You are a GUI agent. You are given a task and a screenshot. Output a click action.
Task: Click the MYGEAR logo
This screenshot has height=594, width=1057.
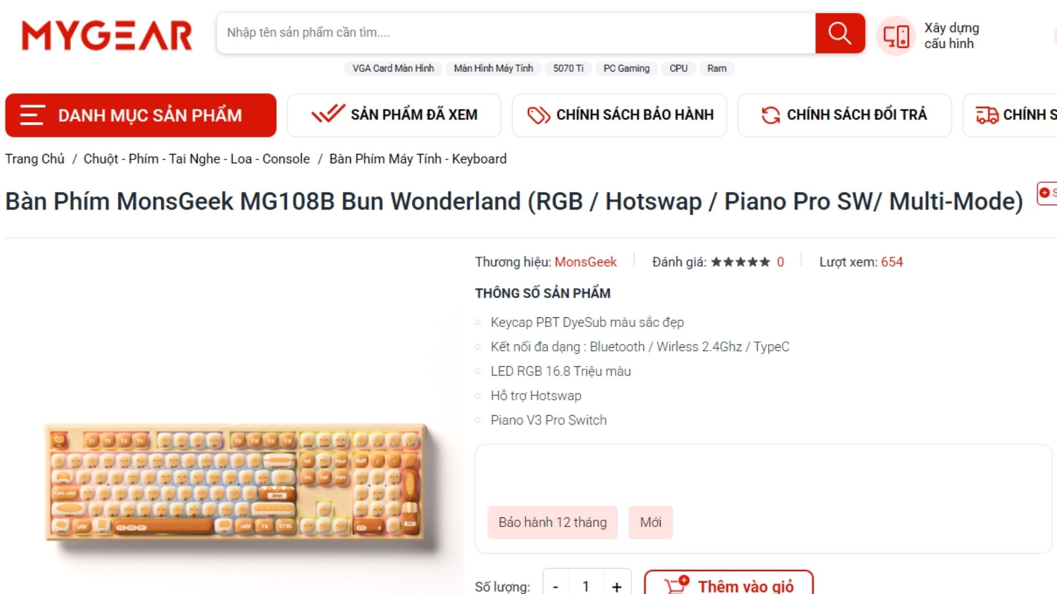click(x=107, y=35)
